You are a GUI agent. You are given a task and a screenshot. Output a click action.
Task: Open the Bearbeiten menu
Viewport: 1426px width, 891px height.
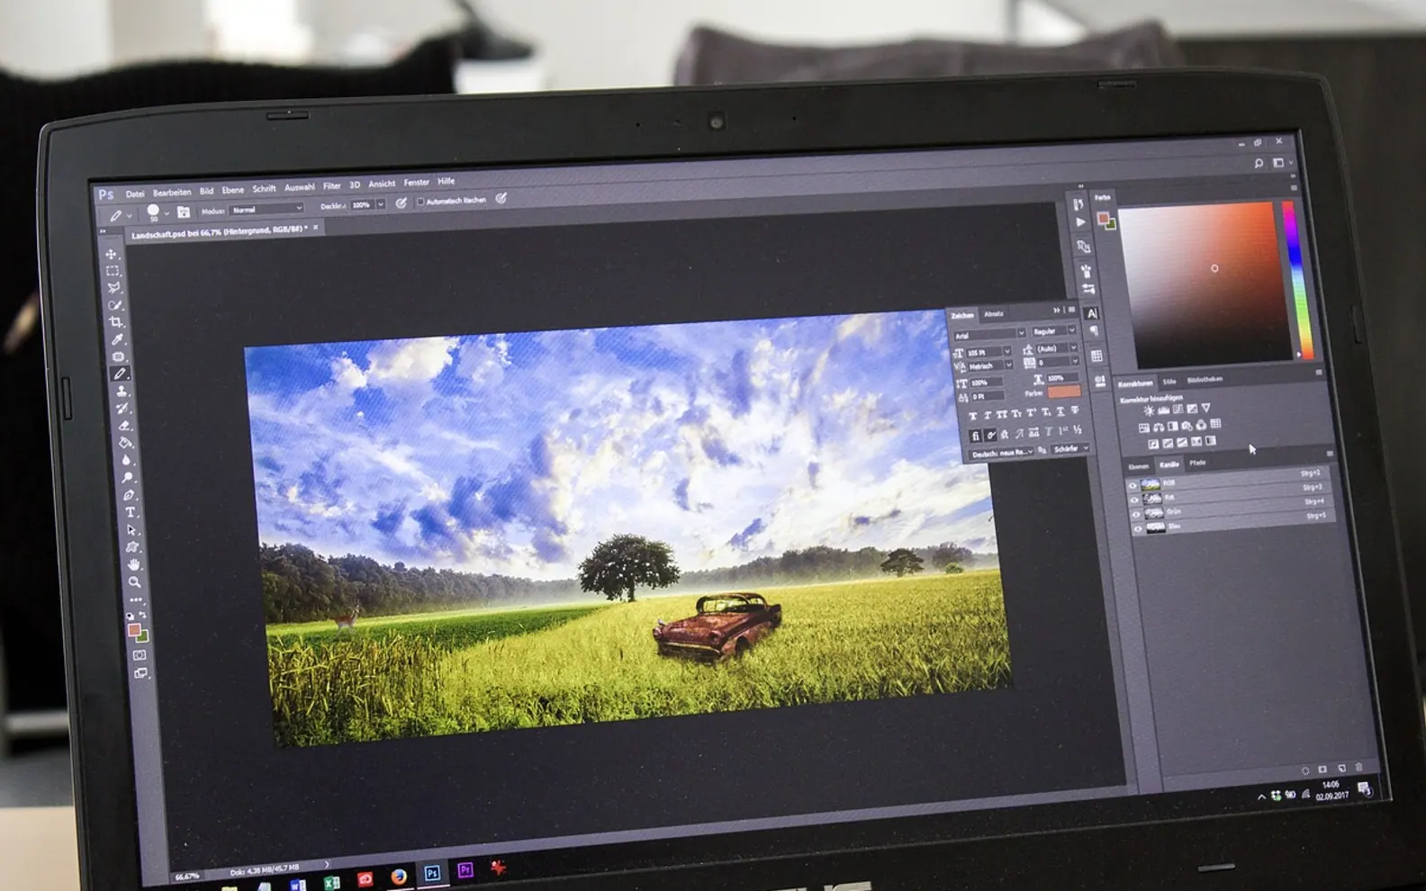pos(172,192)
